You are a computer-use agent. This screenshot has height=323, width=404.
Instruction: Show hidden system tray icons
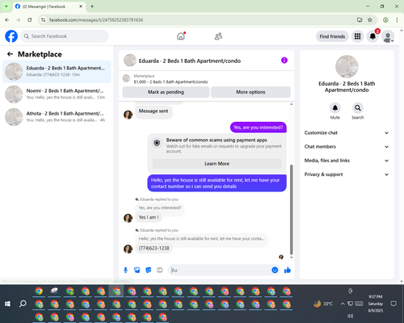coord(343,304)
